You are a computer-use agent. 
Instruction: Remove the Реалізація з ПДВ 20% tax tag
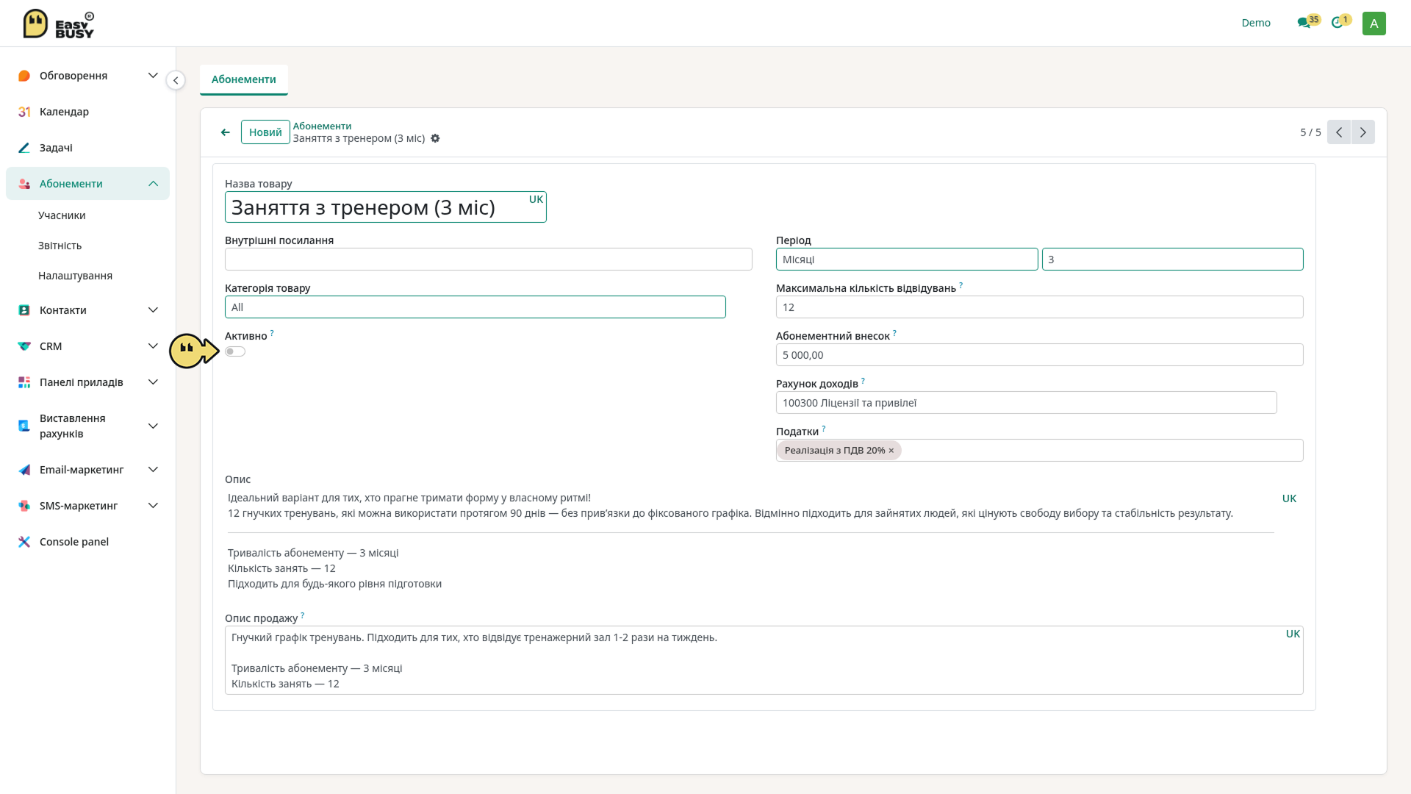click(x=891, y=451)
